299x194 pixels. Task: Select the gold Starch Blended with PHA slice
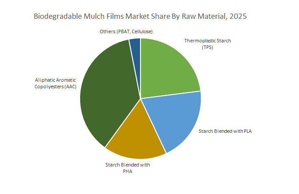pos(134,138)
